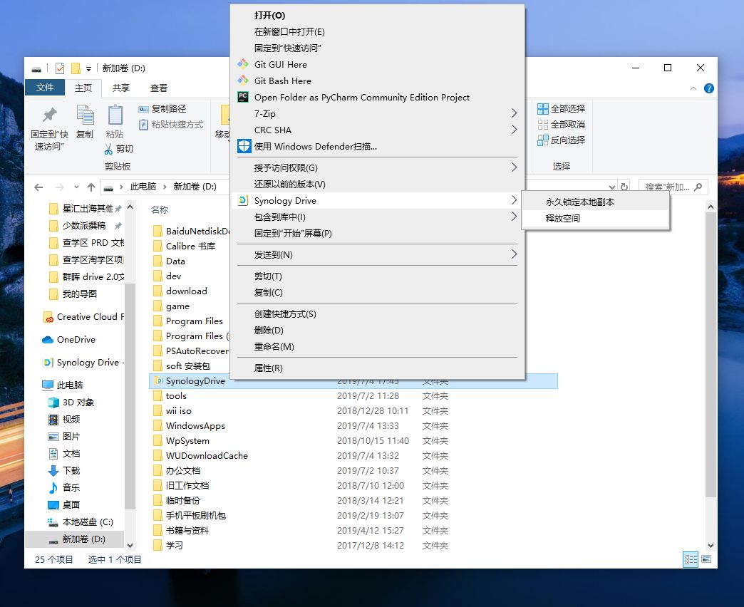
Task: Click the paste clipboard icon
Action: 115,115
